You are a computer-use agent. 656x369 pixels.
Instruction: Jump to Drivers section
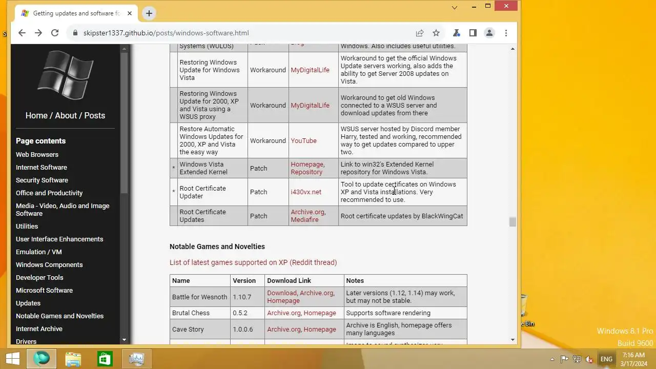(x=26, y=341)
